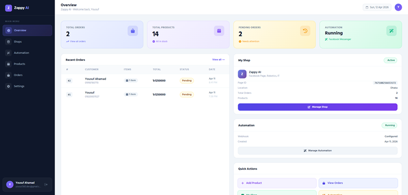
Task: Click the Running value in Automation summary card
Action: [334, 33]
